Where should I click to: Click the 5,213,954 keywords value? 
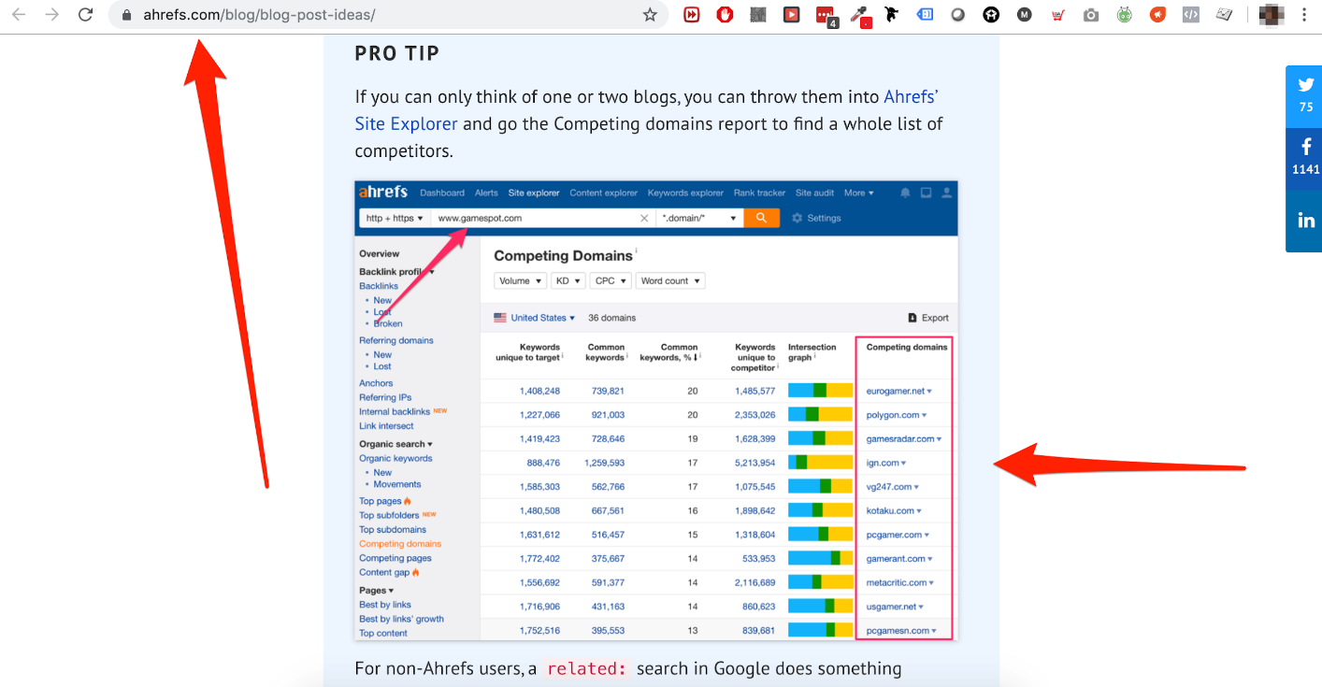(x=754, y=463)
